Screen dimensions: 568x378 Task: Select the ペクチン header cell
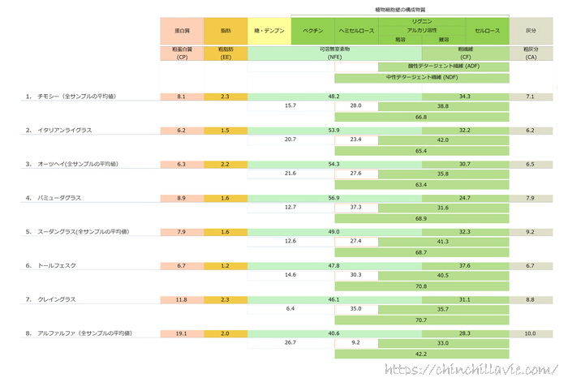[313, 30]
